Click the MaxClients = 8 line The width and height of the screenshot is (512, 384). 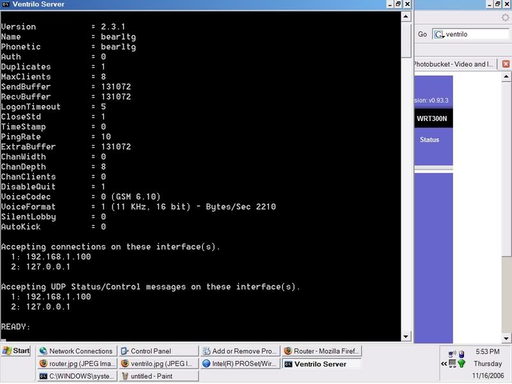[54, 77]
